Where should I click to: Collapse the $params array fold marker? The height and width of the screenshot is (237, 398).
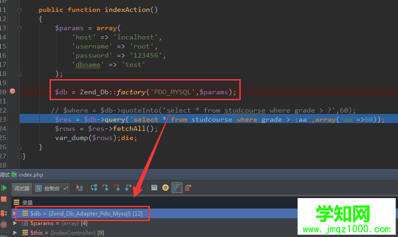[19, 29]
